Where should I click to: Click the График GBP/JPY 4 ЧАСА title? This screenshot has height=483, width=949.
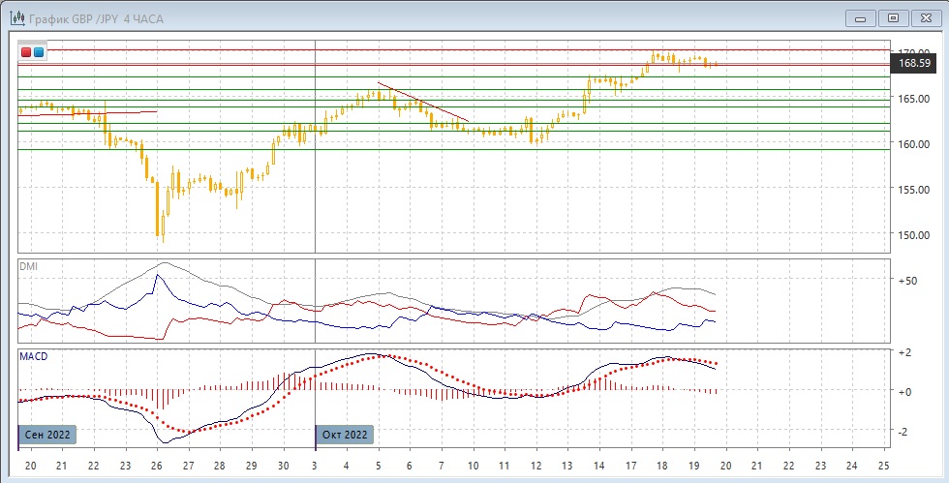pos(95,16)
